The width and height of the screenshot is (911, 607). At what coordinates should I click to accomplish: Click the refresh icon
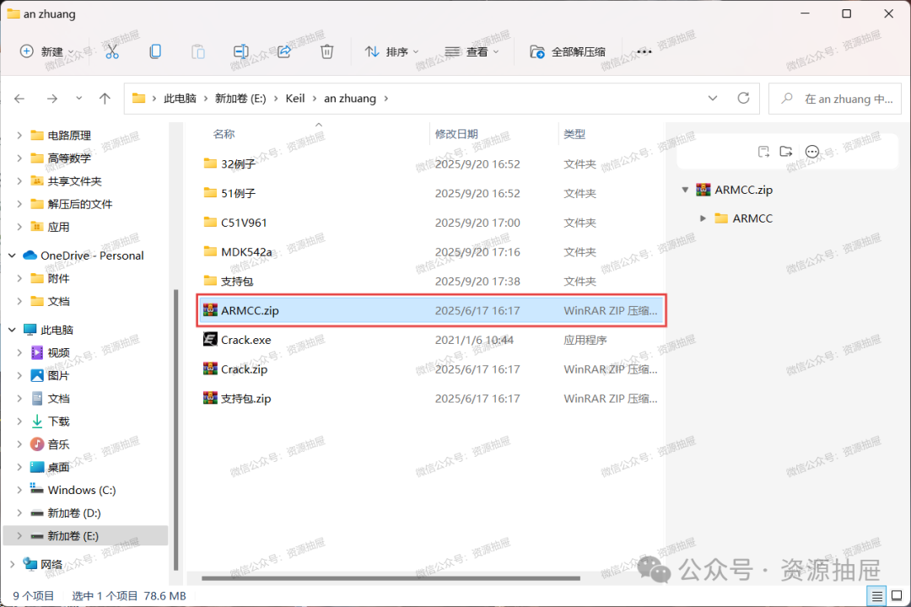point(743,98)
